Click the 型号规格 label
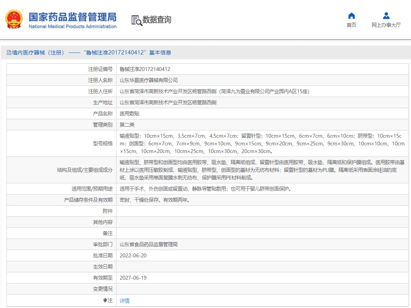Viewport: 411px width, 308px height. tap(103, 143)
